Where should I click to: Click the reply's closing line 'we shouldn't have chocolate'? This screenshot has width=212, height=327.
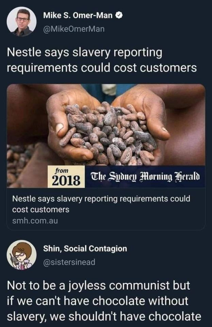pyautogui.click(x=126, y=316)
